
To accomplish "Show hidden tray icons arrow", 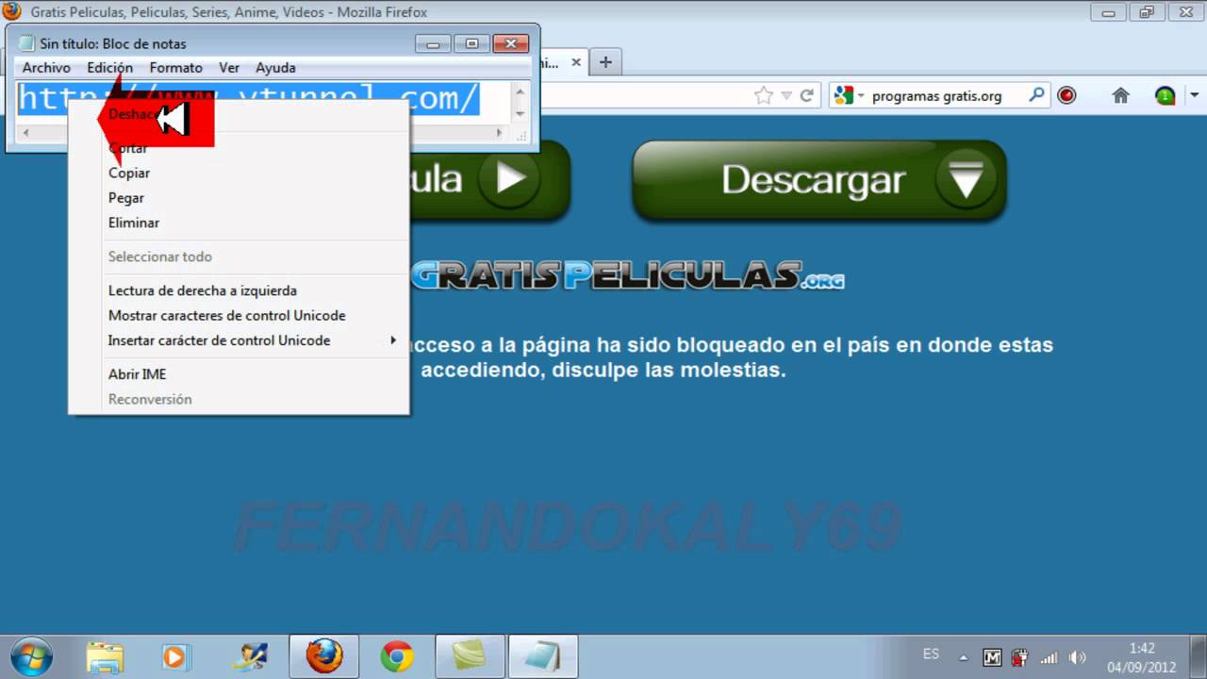I will pos(964,658).
